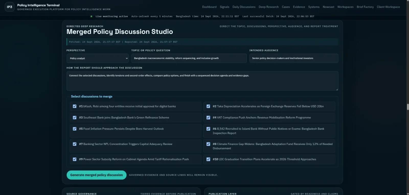
Task: Click the Fetched 24 Sept 2026 timestamp bar
Action: [202, 42]
